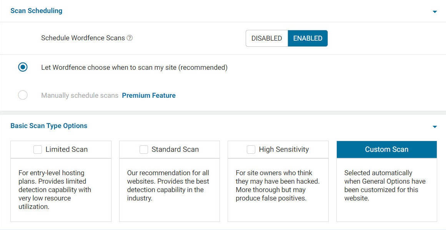Image resolution: width=446 pixels, height=230 pixels.
Task: Click the Limited Scan label text
Action: pos(67,149)
